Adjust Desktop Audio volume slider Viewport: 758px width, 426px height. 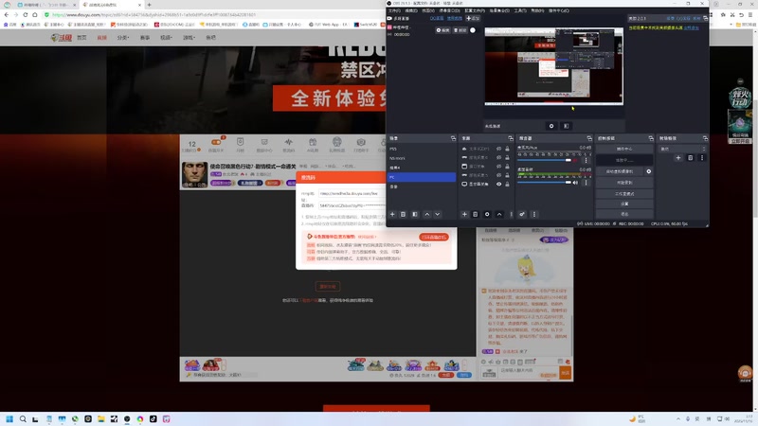point(545,183)
